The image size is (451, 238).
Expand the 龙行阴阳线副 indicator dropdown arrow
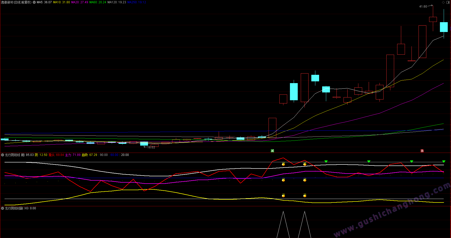[3, 208]
